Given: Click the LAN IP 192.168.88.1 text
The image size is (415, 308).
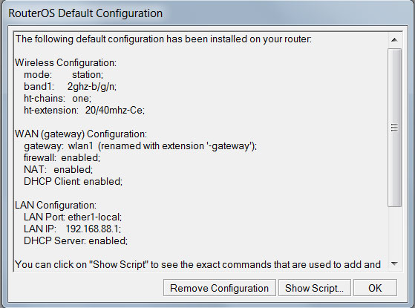Looking at the screenshot, I should click(72, 229).
